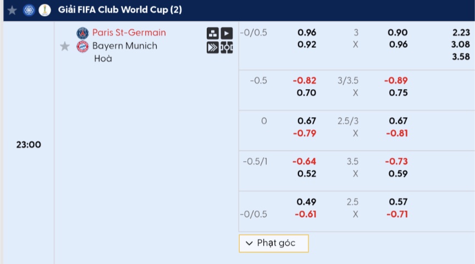Click the chevron in the Phạt góc button
The image size is (475, 264).
pos(249,243)
